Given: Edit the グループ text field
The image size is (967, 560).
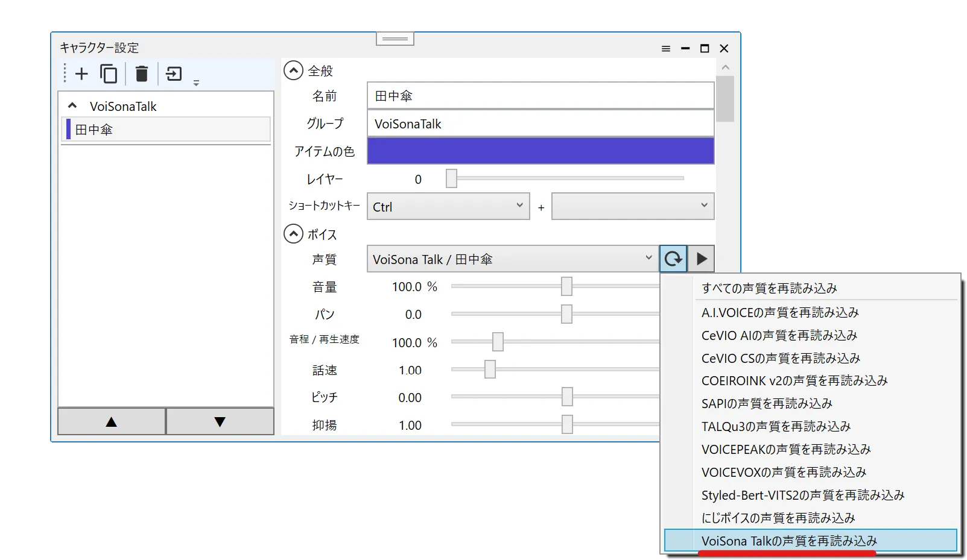Looking at the screenshot, I should 541,124.
